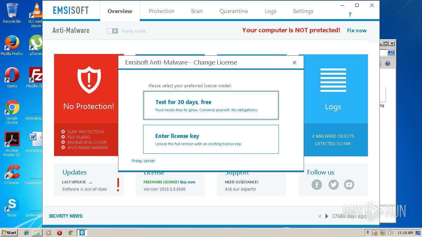Open the Protection tab
422x237 pixels.
click(x=162, y=11)
